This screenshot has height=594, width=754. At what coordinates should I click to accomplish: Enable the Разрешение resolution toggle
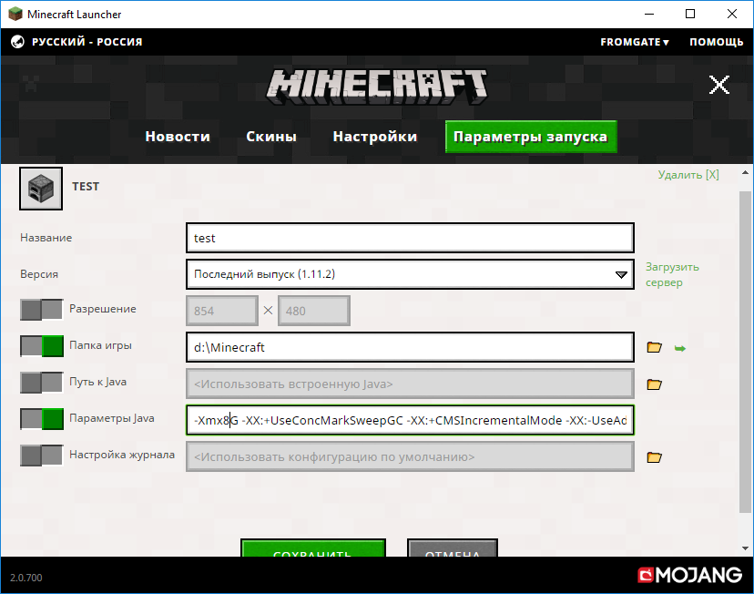pos(42,310)
